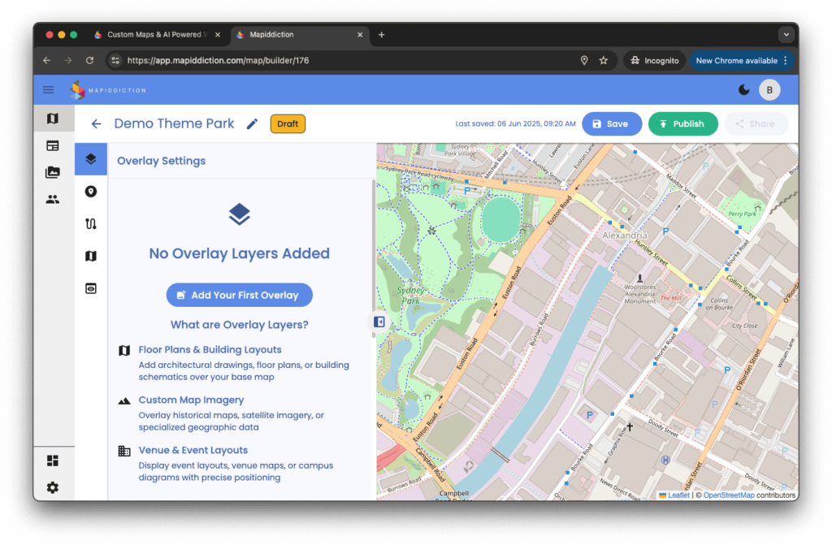Image resolution: width=832 pixels, height=545 pixels.
Task: Toggle dark mode with the moon icon
Action: point(744,90)
